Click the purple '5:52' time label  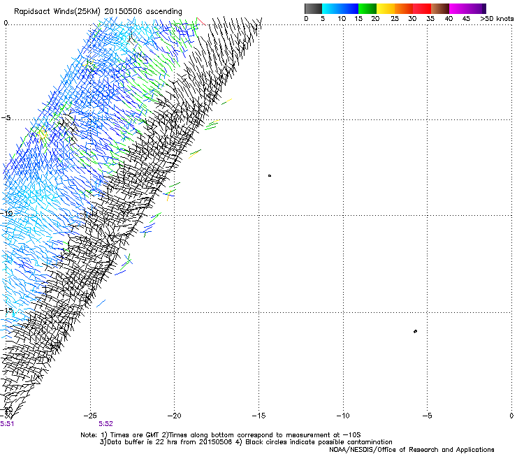105,424
